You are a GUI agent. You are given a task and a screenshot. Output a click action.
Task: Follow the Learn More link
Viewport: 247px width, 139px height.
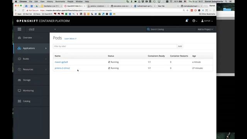(x=70, y=39)
